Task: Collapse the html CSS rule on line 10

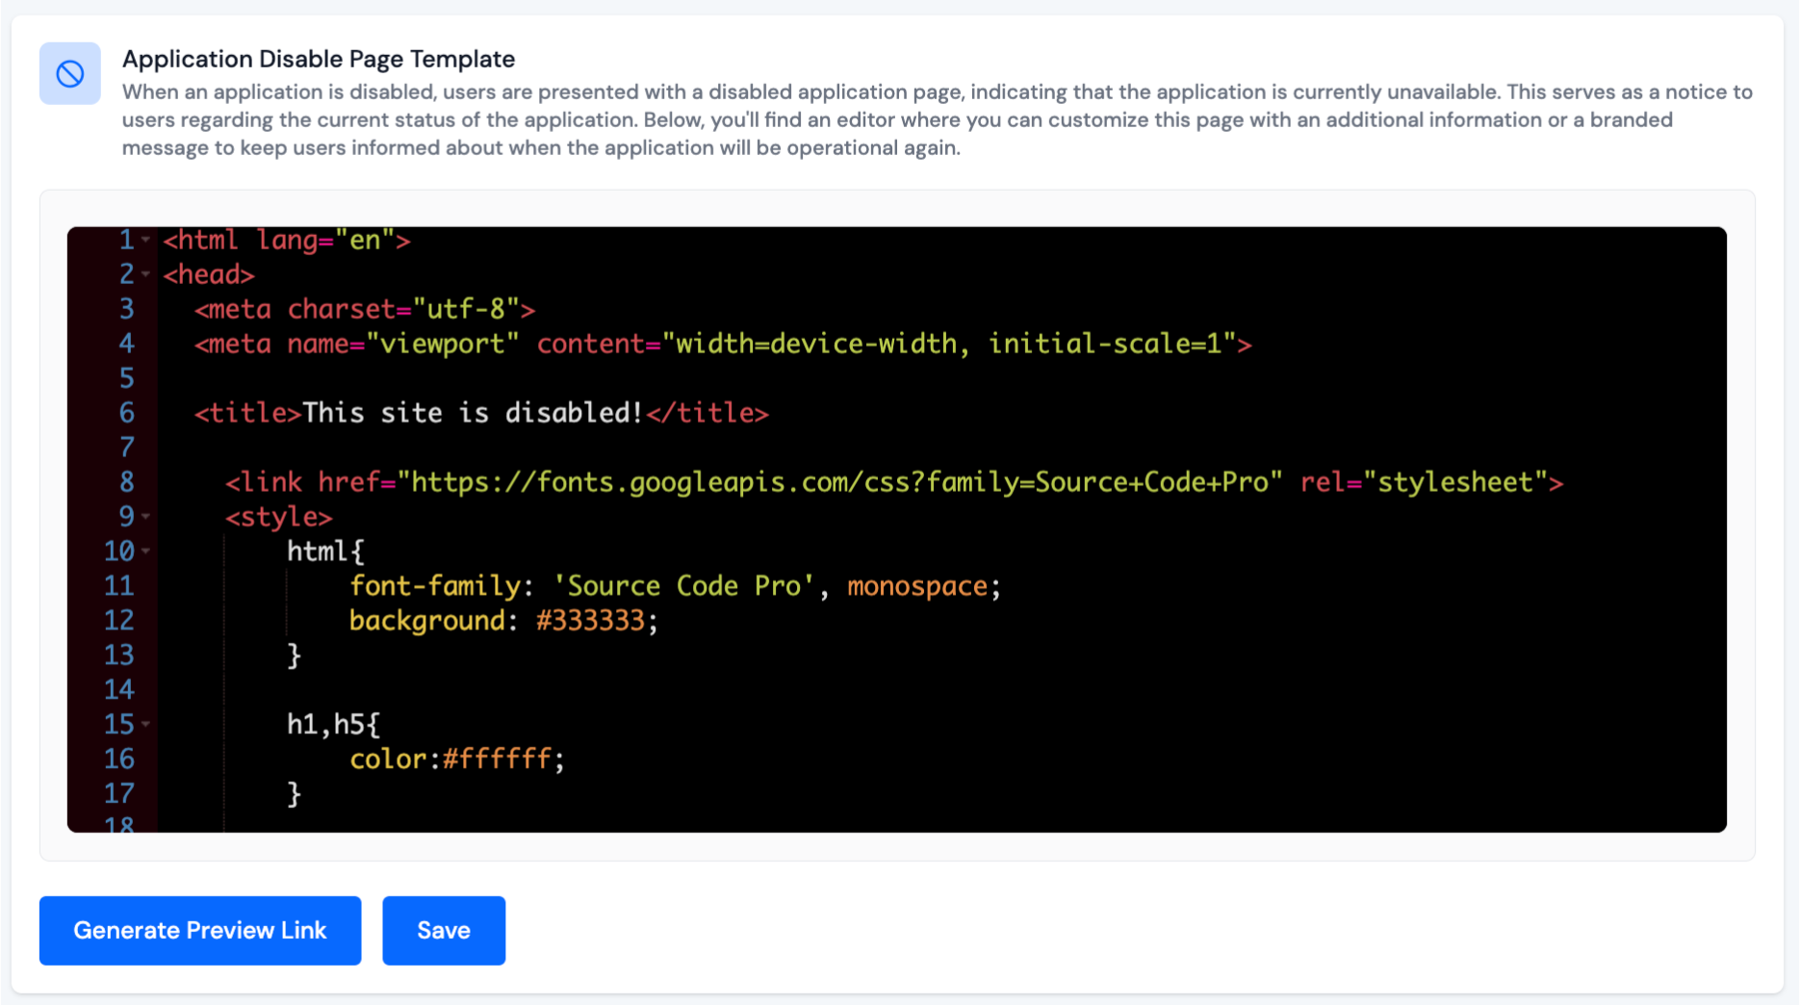Action: 145,552
